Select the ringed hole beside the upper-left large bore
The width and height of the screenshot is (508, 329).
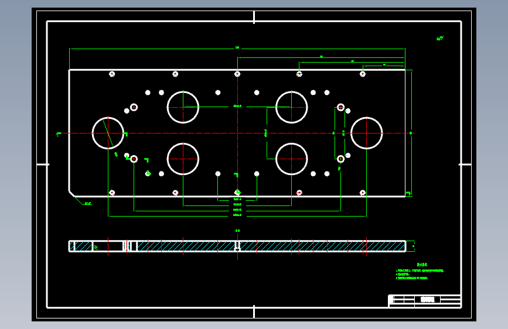(134, 107)
